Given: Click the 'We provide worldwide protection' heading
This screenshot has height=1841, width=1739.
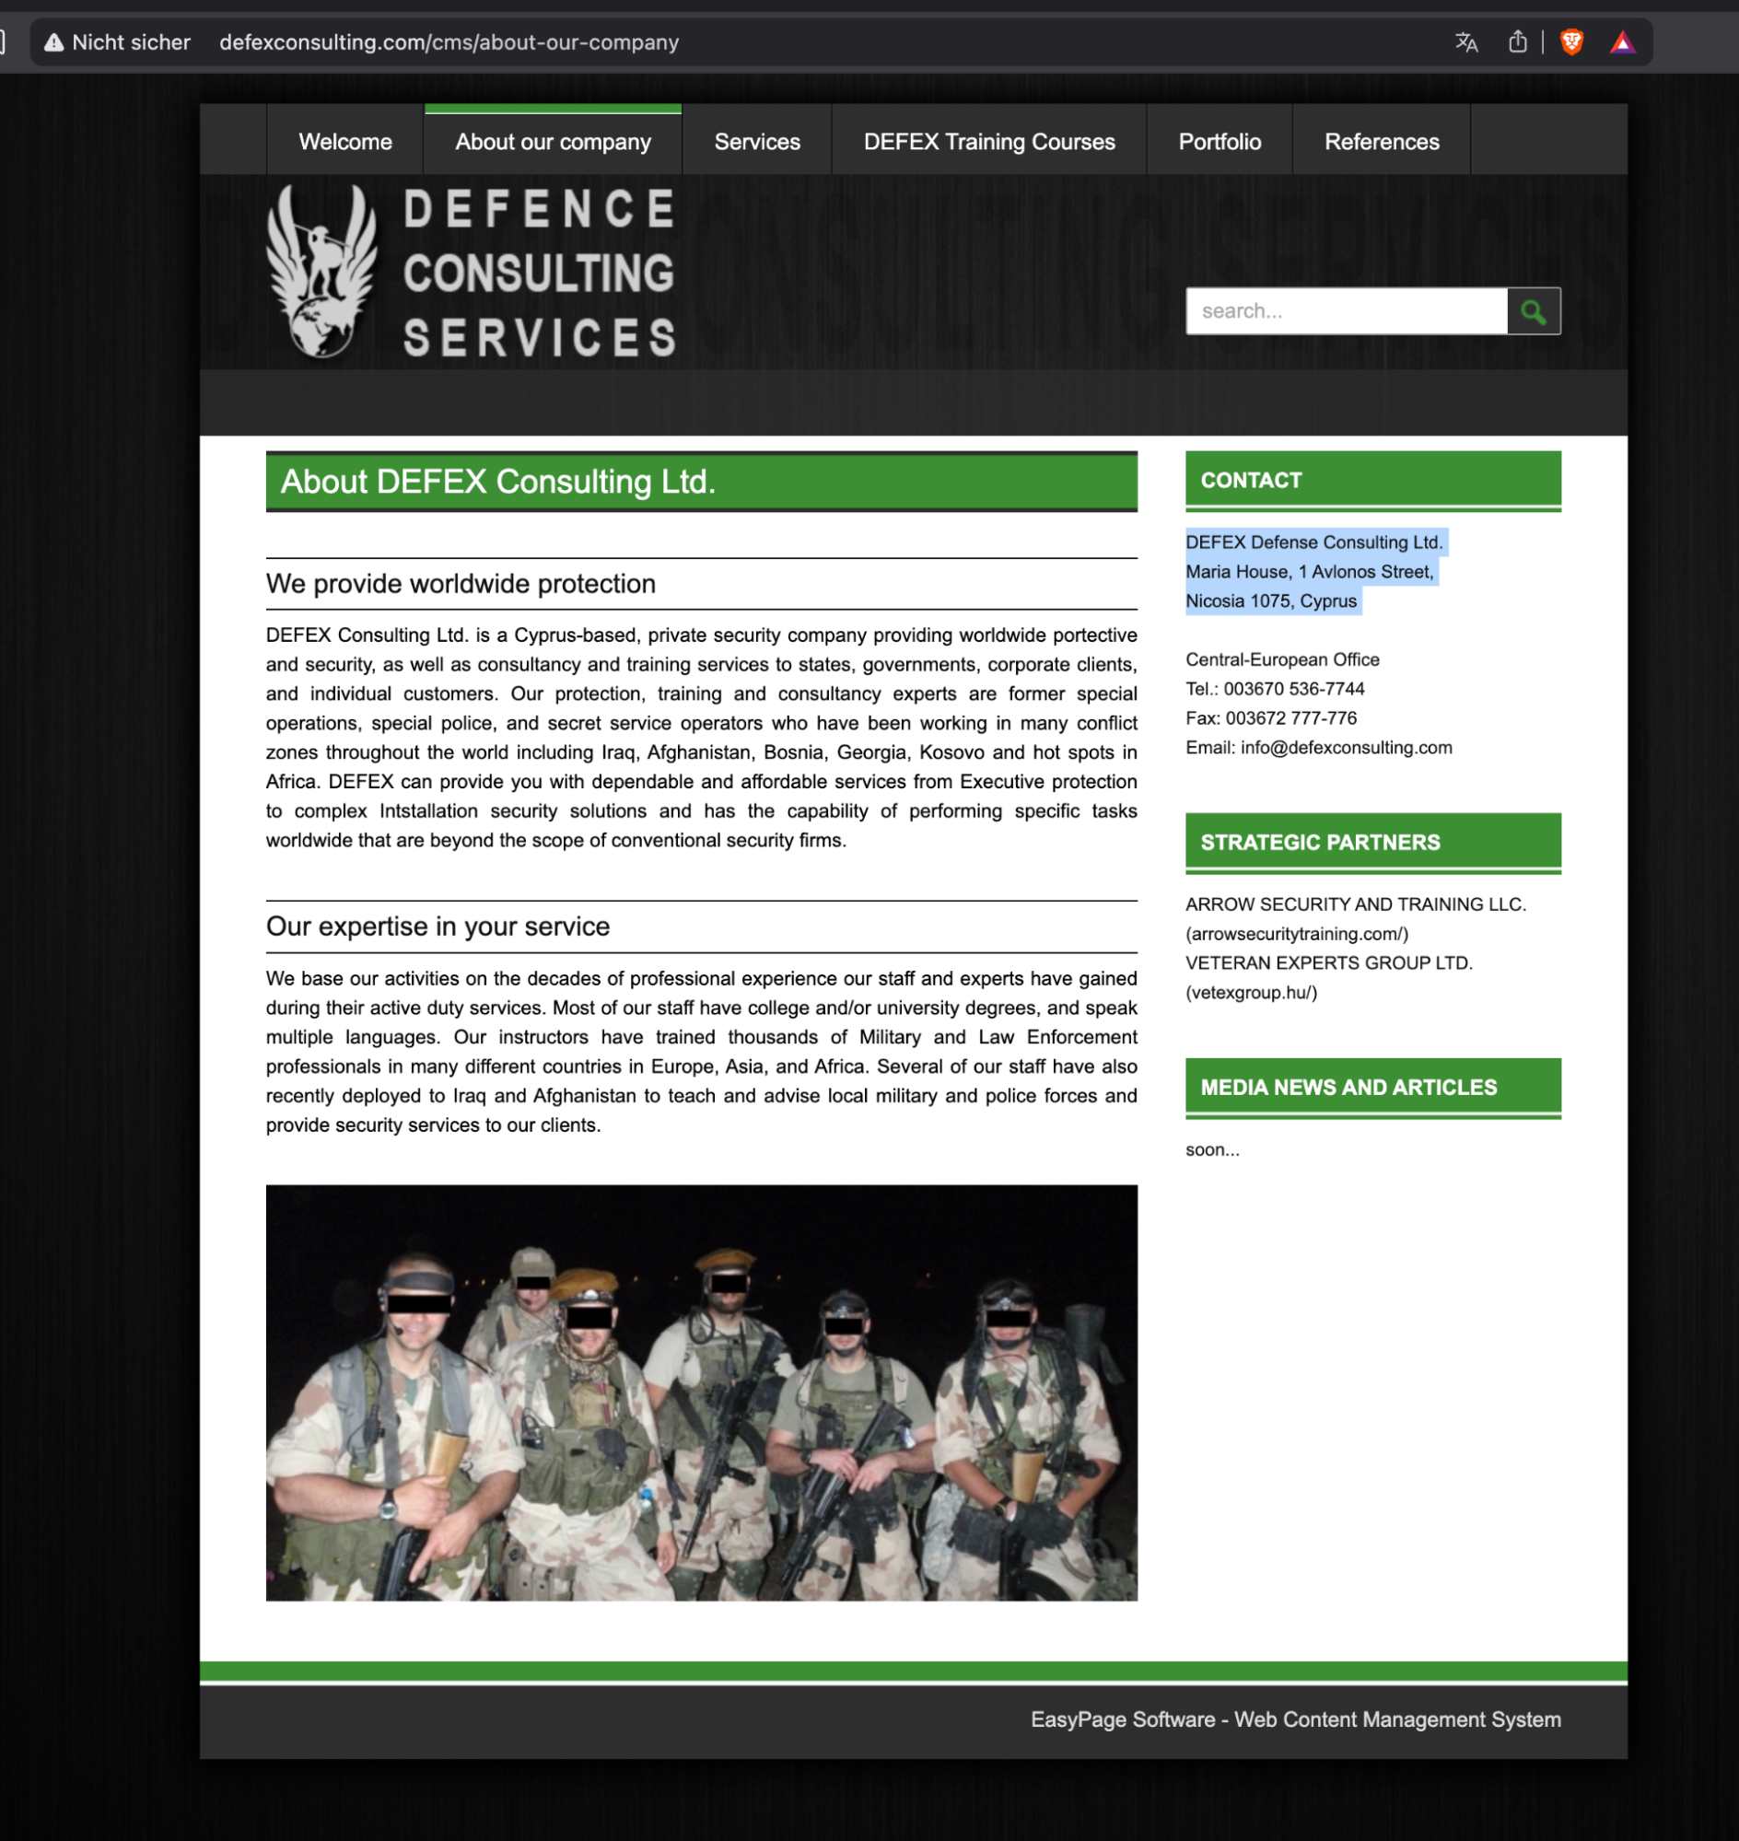Looking at the screenshot, I should coord(461,584).
